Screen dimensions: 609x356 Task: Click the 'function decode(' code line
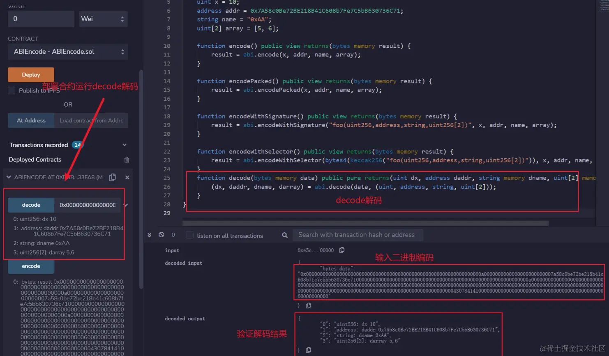pyautogui.click(x=396, y=178)
